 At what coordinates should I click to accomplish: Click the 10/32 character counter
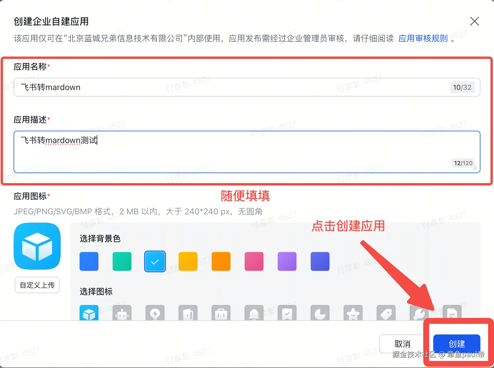(462, 87)
